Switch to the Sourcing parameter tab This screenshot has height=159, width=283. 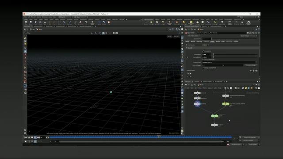pos(199,42)
